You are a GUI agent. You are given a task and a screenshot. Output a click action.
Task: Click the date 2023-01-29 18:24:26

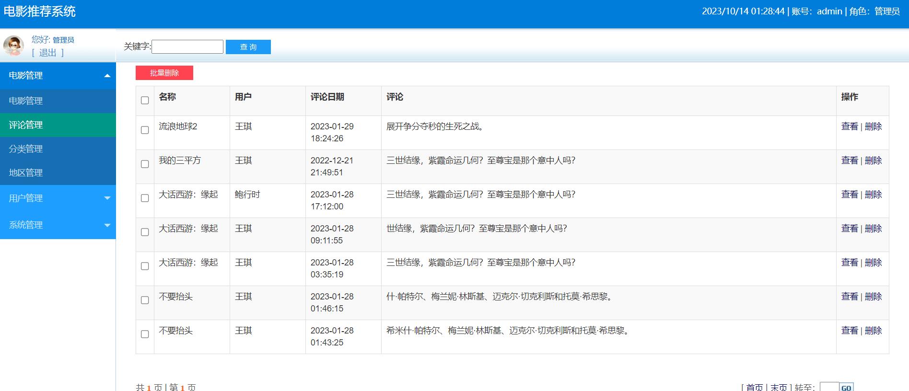click(x=332, y=132)
